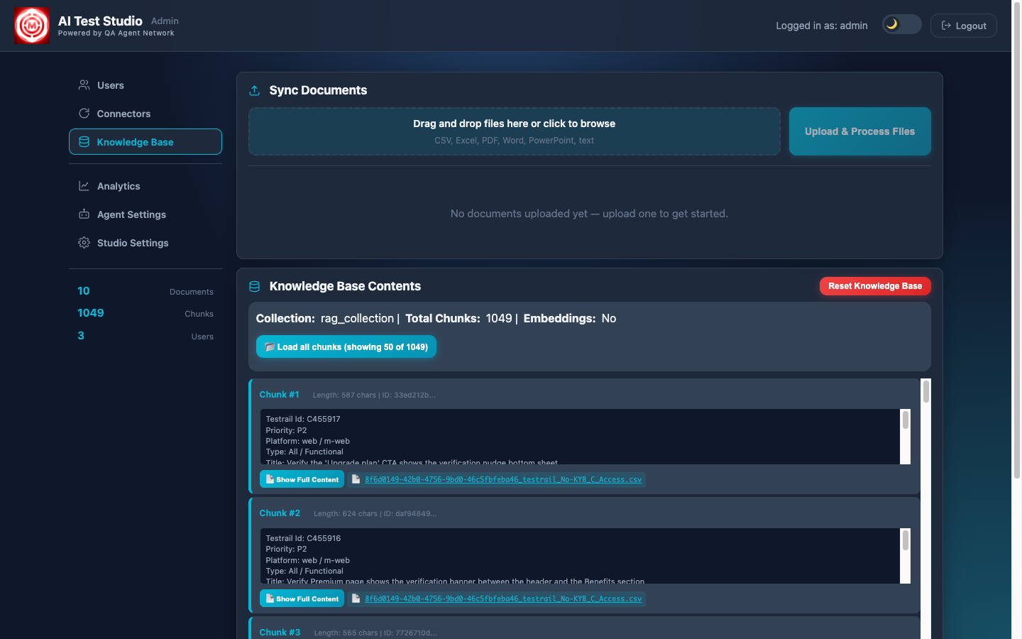Select the Knowledge Base sidebar item
1022x639 pixels.
point(145,142)
